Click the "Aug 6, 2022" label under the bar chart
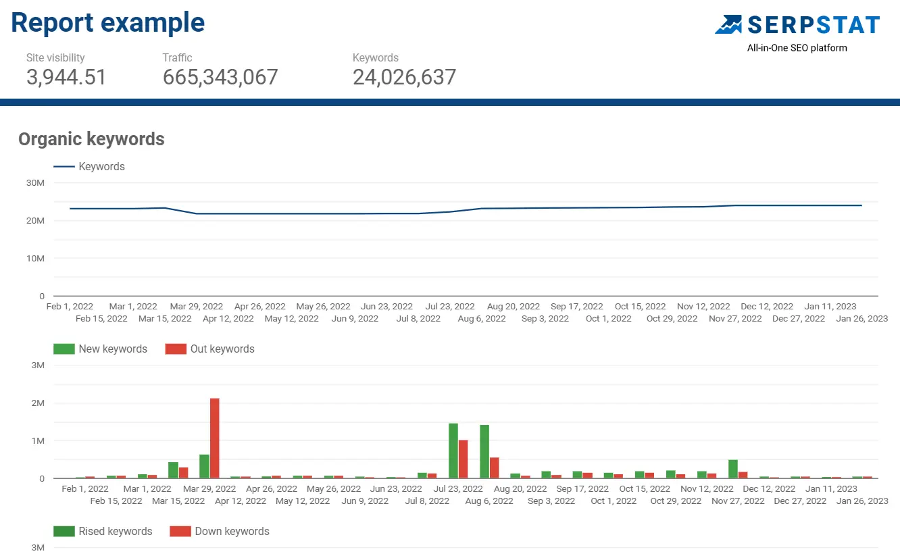This screenshot has height=560, width=900. (x=489, y=501)
